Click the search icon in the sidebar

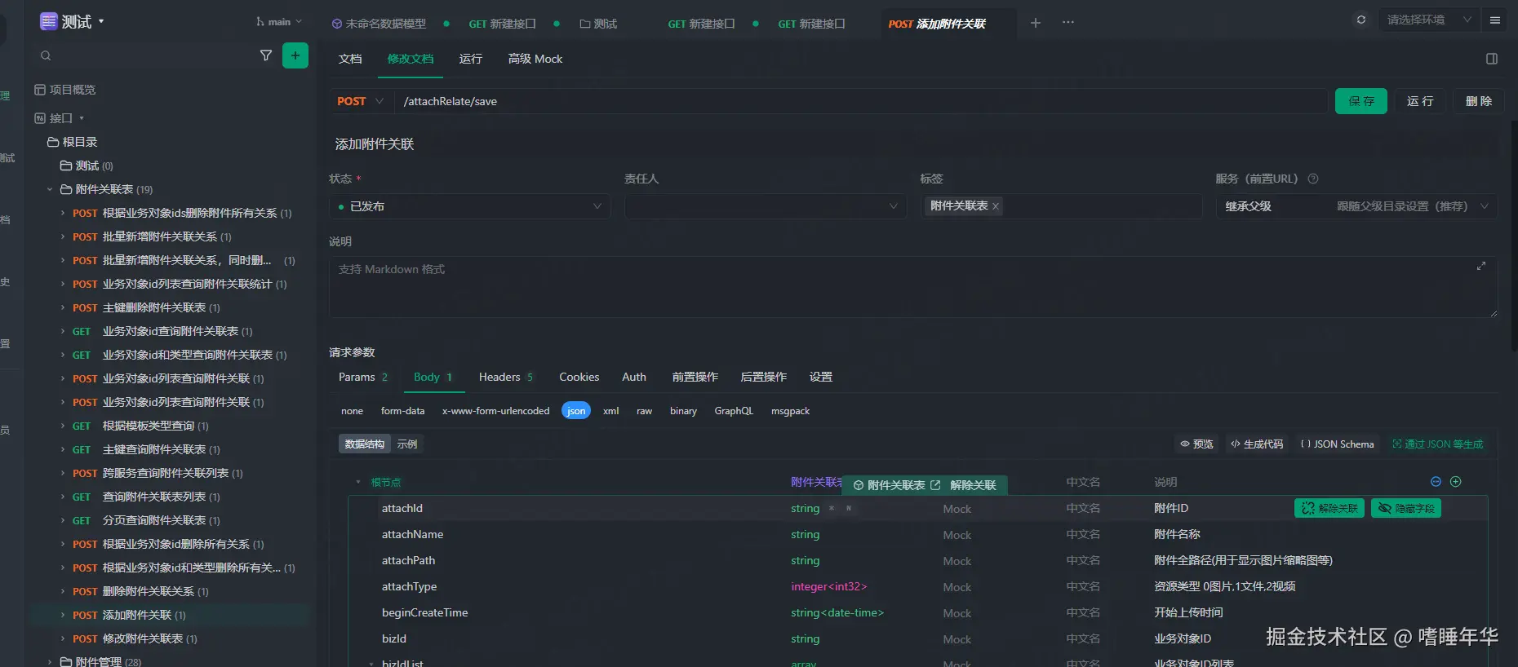pos(46,55)
